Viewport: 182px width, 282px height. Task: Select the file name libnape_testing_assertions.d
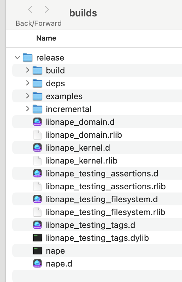pyautogui.click(x=102, y=174)
